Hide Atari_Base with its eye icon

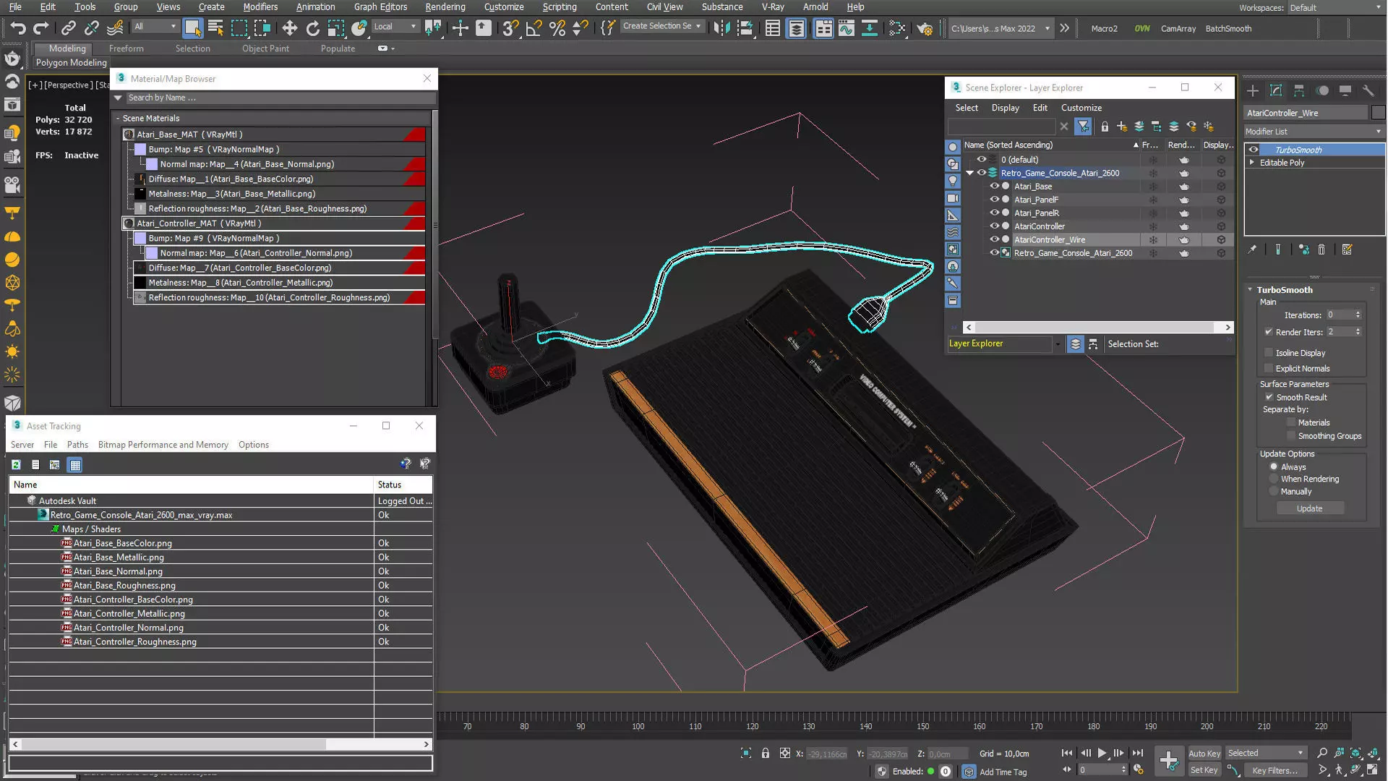click(994, 186)
